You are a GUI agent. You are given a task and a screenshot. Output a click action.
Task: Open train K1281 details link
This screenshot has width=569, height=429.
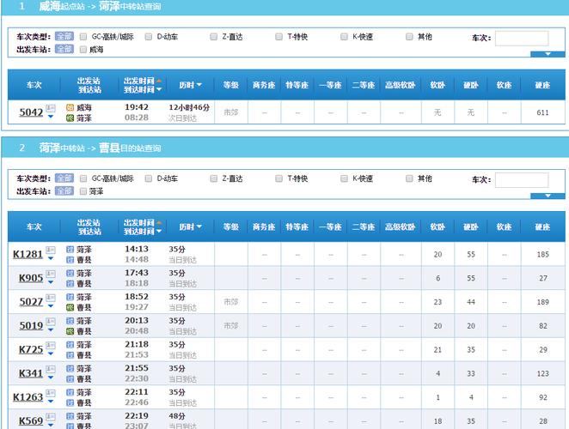[28, 254]
